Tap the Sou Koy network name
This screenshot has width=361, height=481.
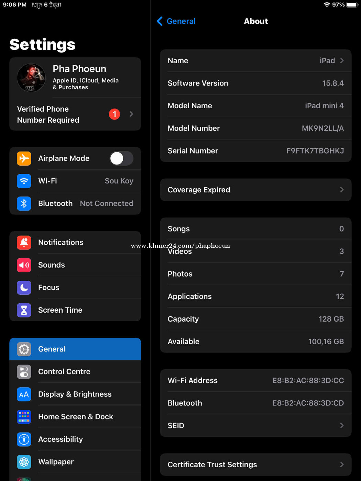pyautogui.click(x=119, y=181)
